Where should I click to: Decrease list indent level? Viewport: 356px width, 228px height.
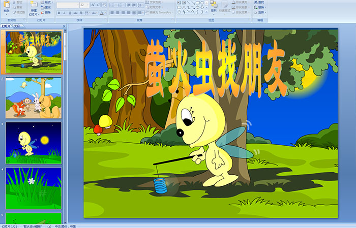[x=129, y=5]
